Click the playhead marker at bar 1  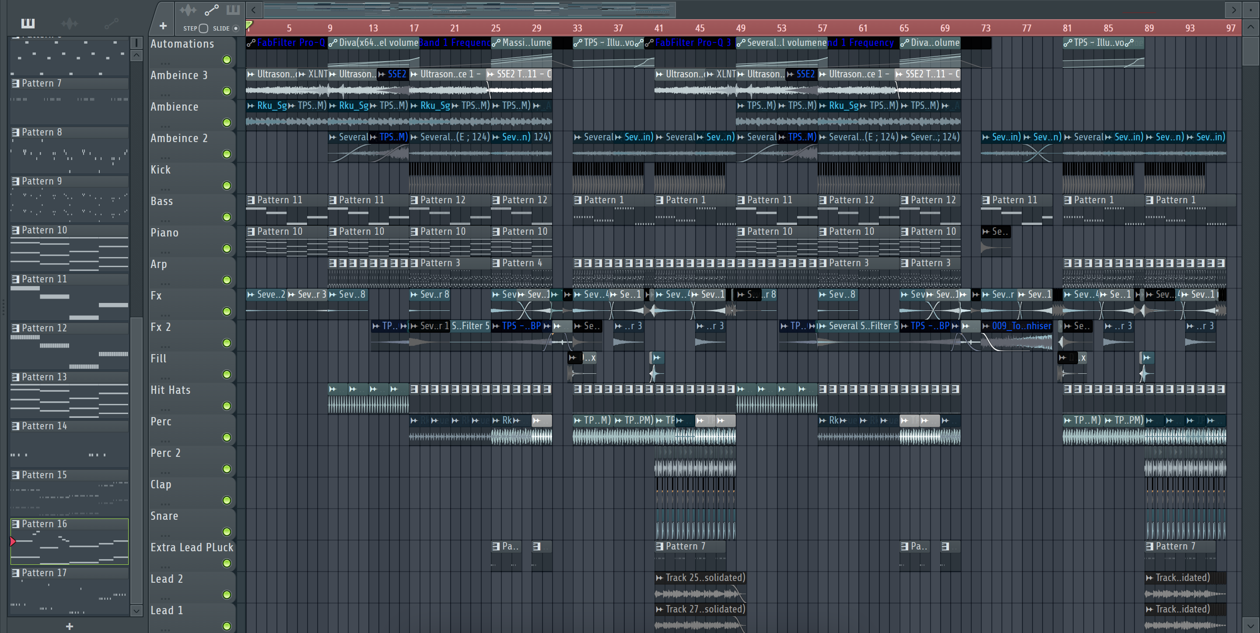click(x=249, y=25)
